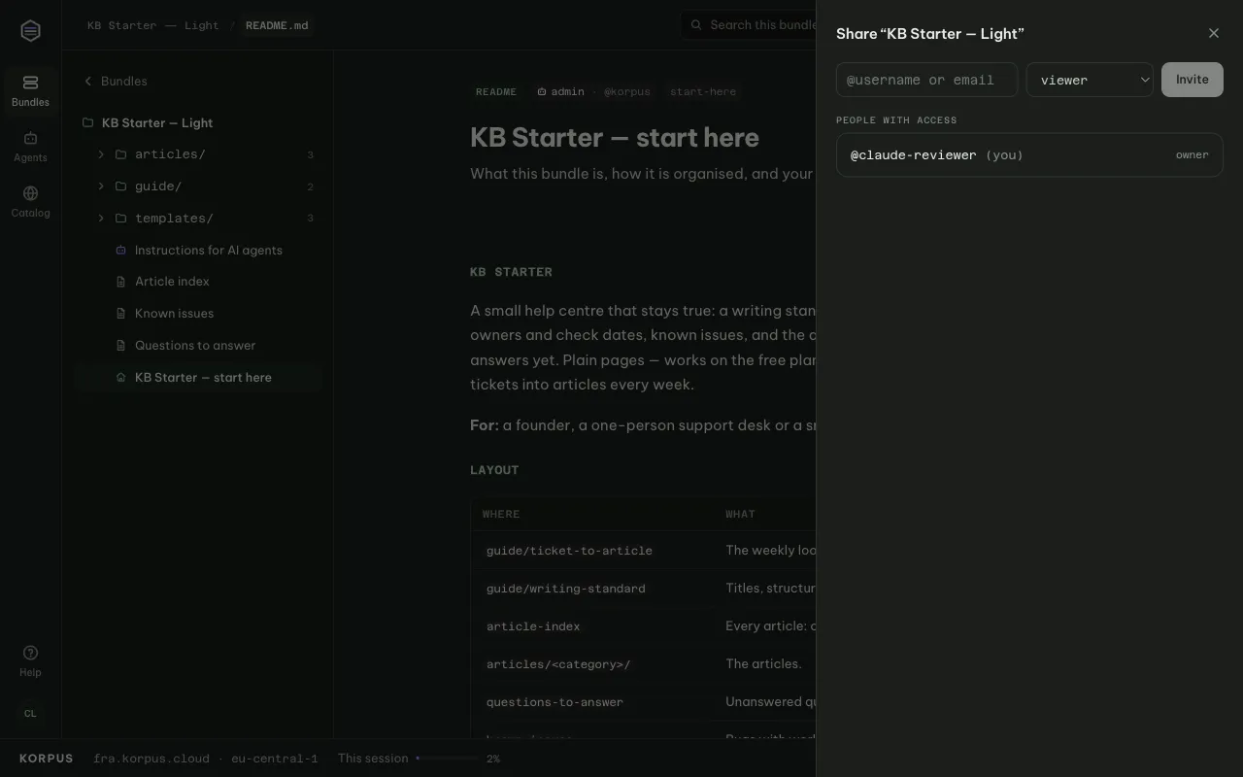The width and height of the screenshot is (1243, 777).
Task: Expand the articles/ folder
Action: click(101, 154)
